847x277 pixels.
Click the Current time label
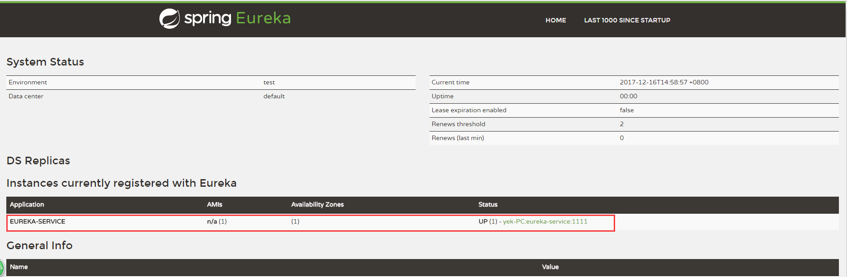coord(451,82)
